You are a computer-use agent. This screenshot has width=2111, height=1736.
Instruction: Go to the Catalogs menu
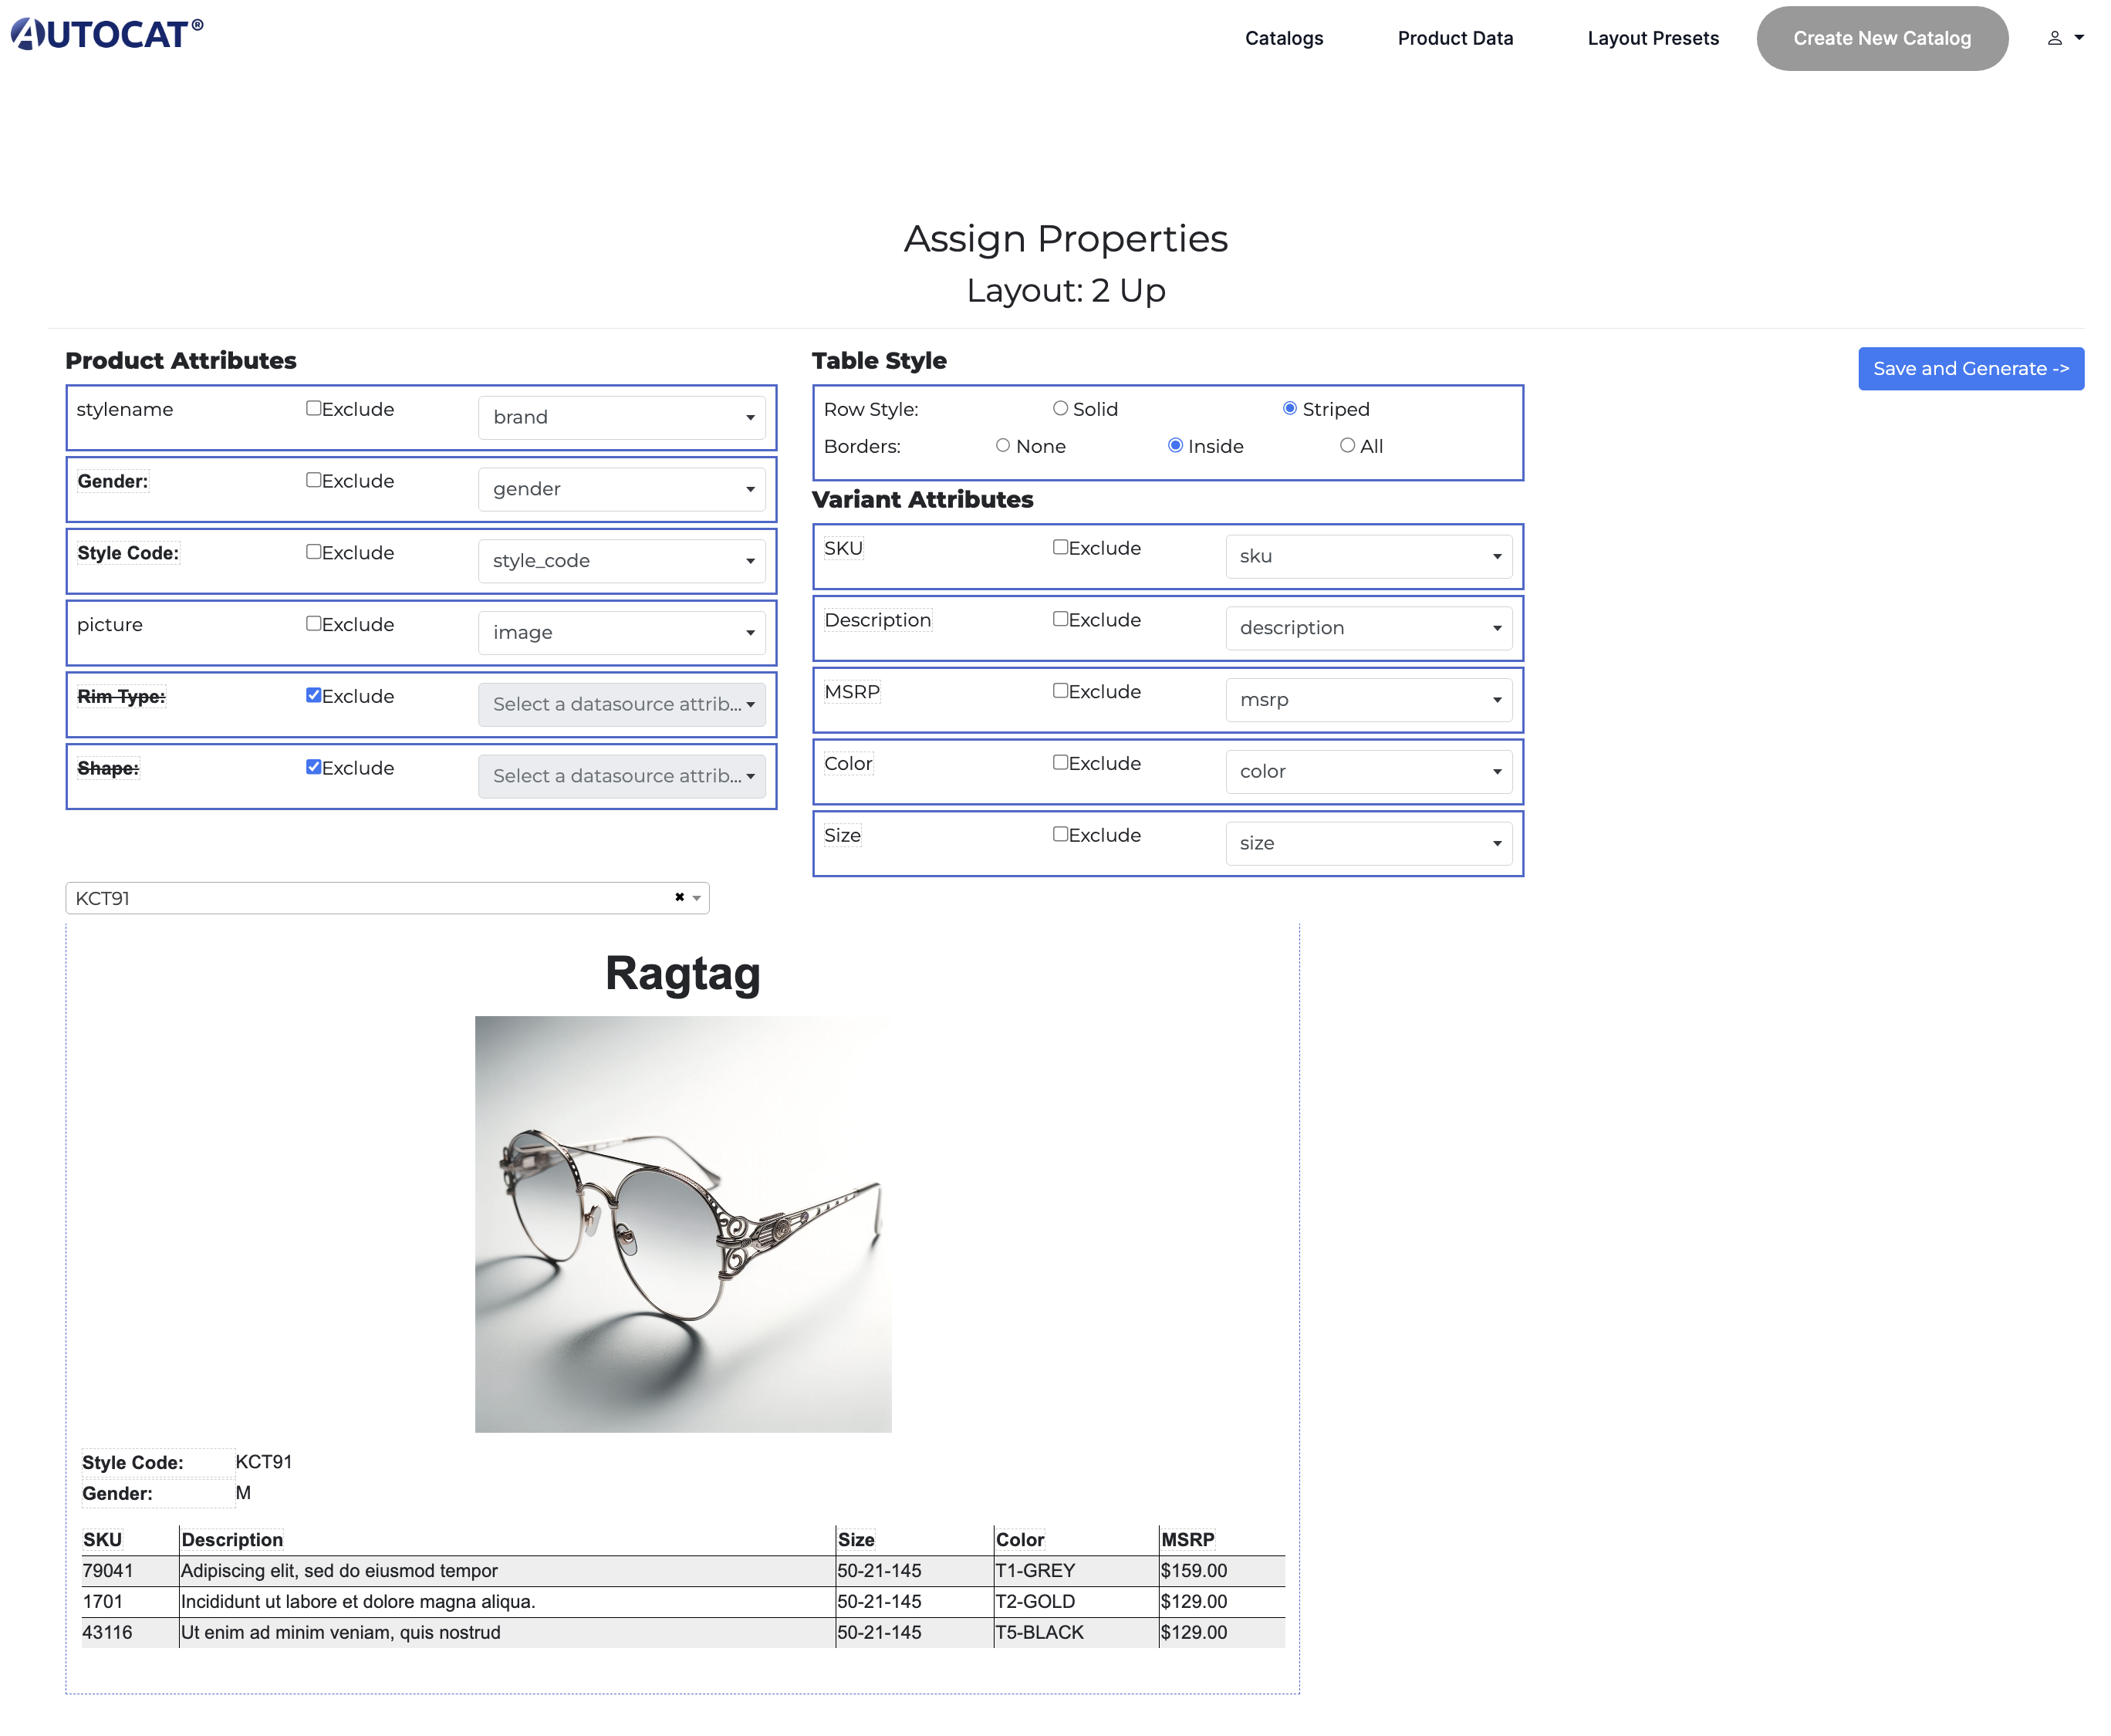(x=1283, y=38)
